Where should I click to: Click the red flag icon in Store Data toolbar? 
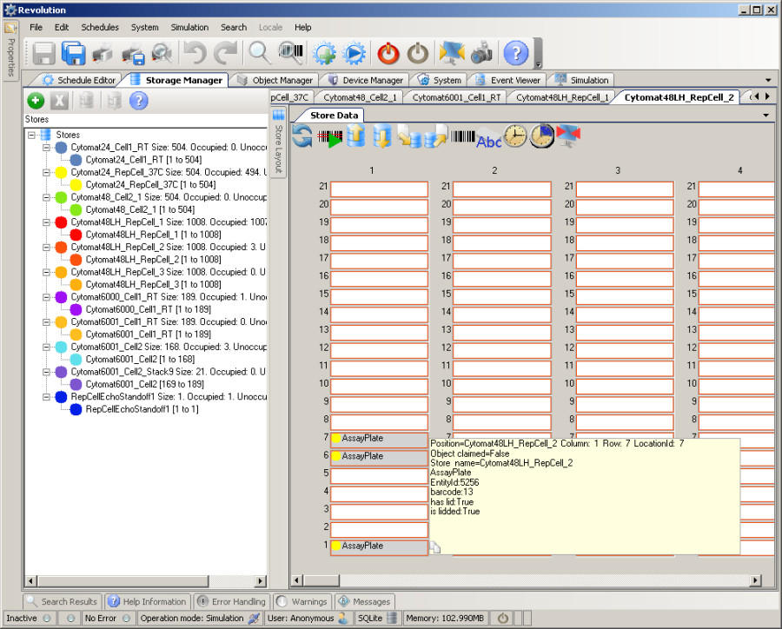(x=568, y=136)
